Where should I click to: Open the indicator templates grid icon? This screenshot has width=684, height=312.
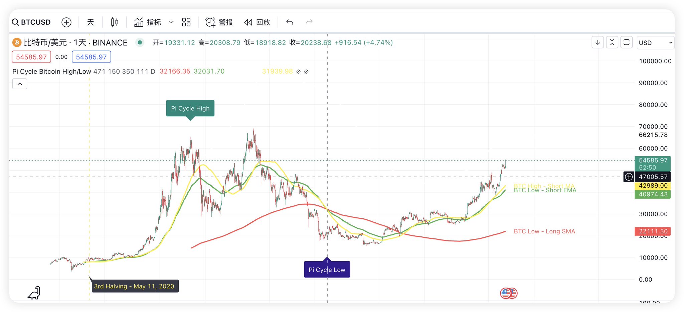point(186,22)
